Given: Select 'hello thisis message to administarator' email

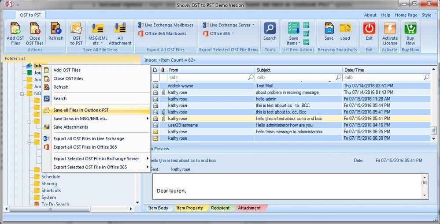Looking at the screenshot, I should pos(291,131).
